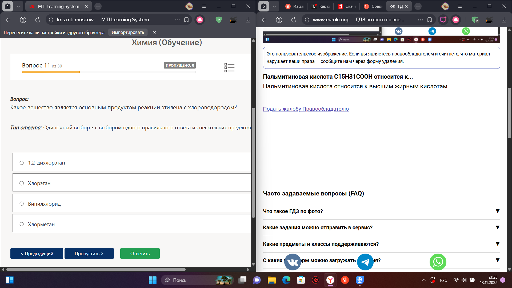
Task: Click question progress bar
Action: [x=109, y=72]
